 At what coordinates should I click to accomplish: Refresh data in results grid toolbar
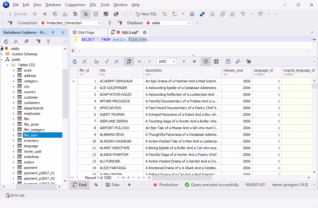(75, 61)
